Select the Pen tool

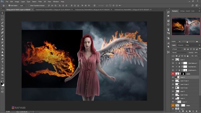pyautogui.click(x=3, y=59)
